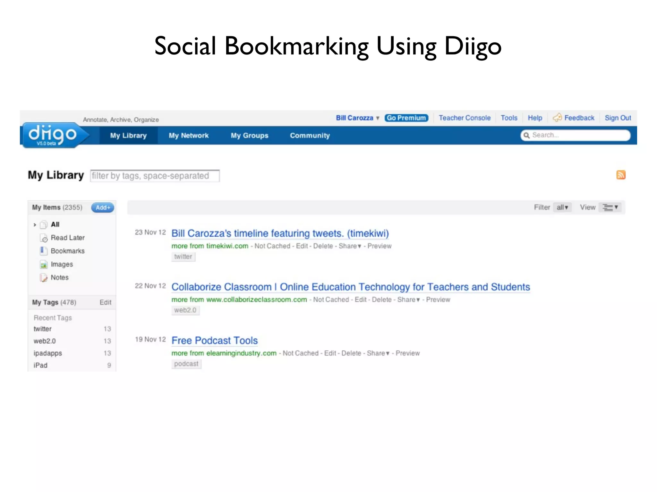Click in the Search box

click(x=576, y=135)
